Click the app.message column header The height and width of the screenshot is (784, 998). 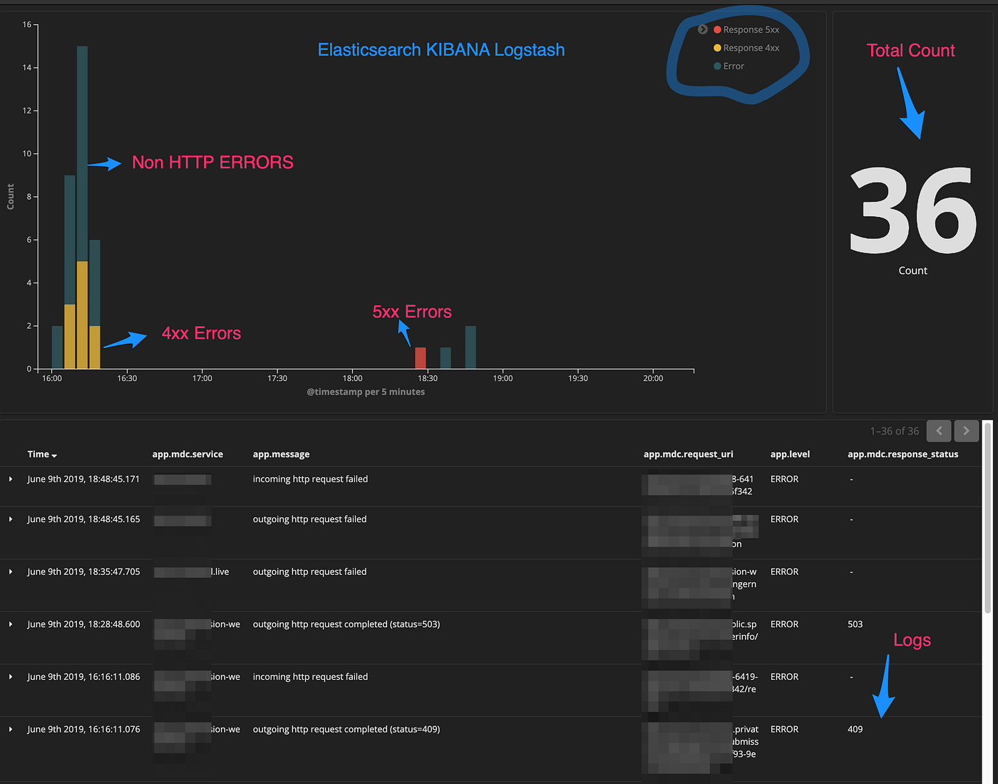[x=281, y=454]
